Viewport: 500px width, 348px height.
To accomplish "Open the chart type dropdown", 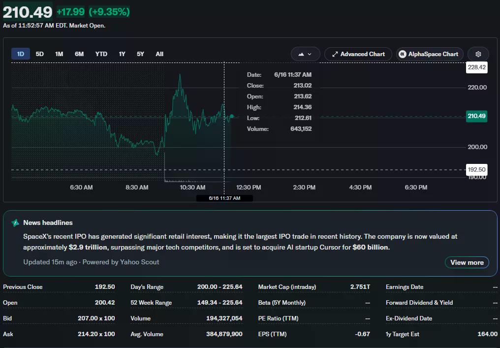I will click(x=305, y=54).
